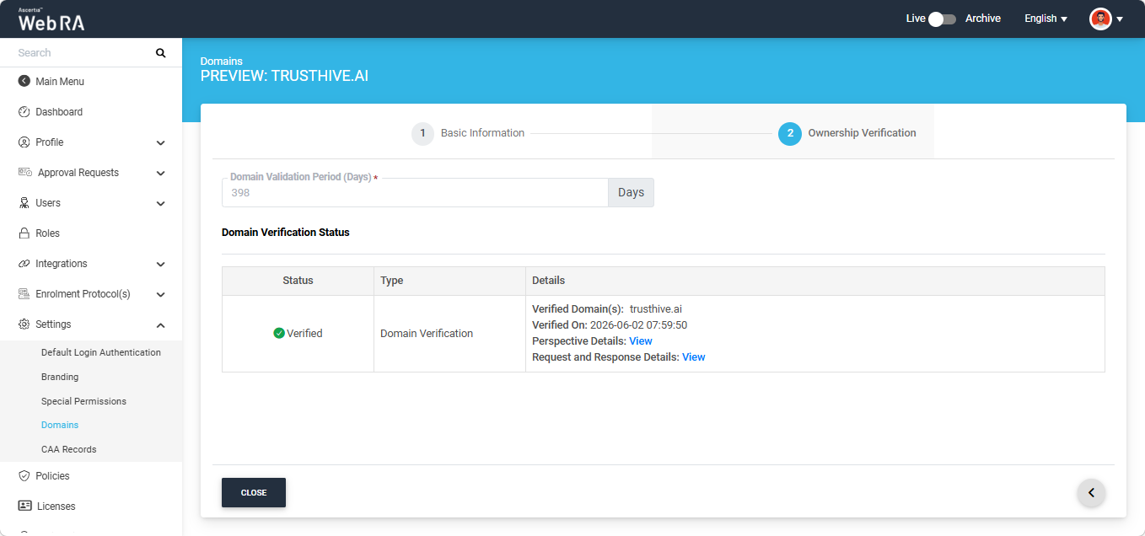View Request and Response Details link

[x=694, y=357]
